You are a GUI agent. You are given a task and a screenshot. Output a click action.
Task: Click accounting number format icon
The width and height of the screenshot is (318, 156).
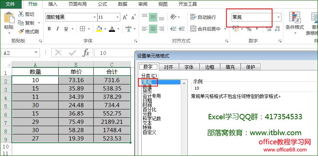235,29
